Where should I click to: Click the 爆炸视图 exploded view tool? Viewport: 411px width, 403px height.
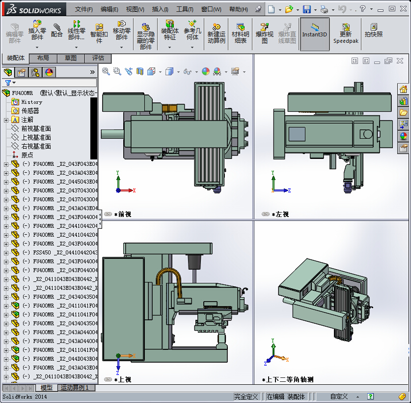click(265, 33)
